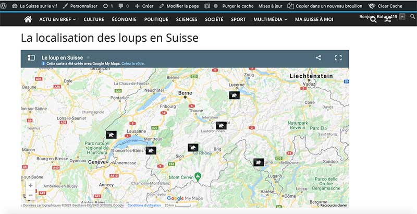
Task: Open the Politique section
Action: pyautogui.click(x=156, y=19)
